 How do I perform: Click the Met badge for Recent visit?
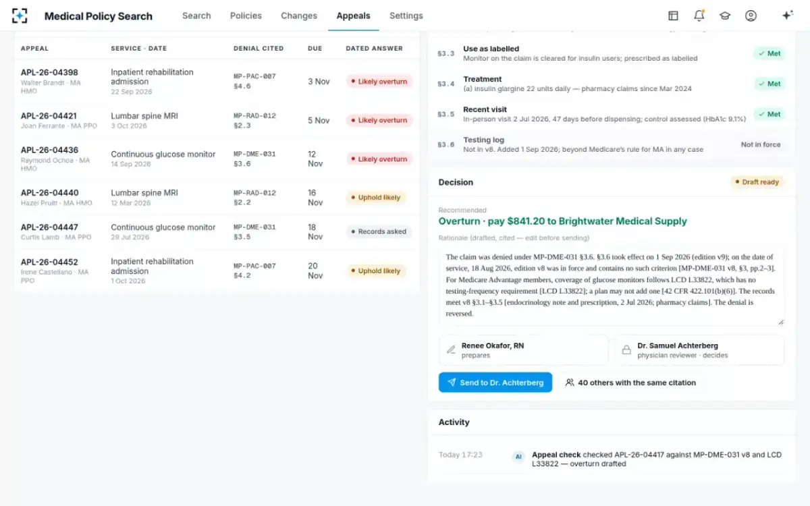click(x=769, y=114)
